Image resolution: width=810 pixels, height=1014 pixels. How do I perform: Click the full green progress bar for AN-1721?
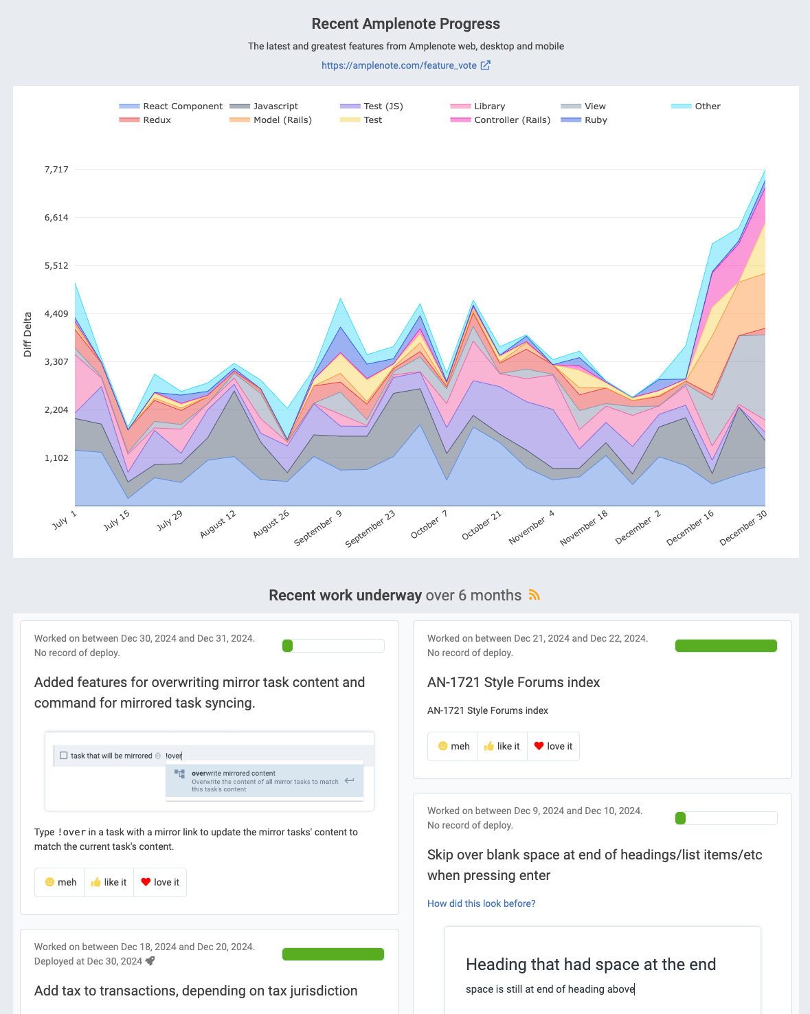[725, 646]
